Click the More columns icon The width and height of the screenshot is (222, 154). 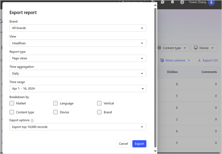tap(162, 61)
